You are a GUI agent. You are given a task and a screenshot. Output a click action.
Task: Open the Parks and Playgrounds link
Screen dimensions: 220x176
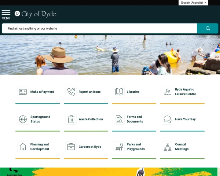136,147
